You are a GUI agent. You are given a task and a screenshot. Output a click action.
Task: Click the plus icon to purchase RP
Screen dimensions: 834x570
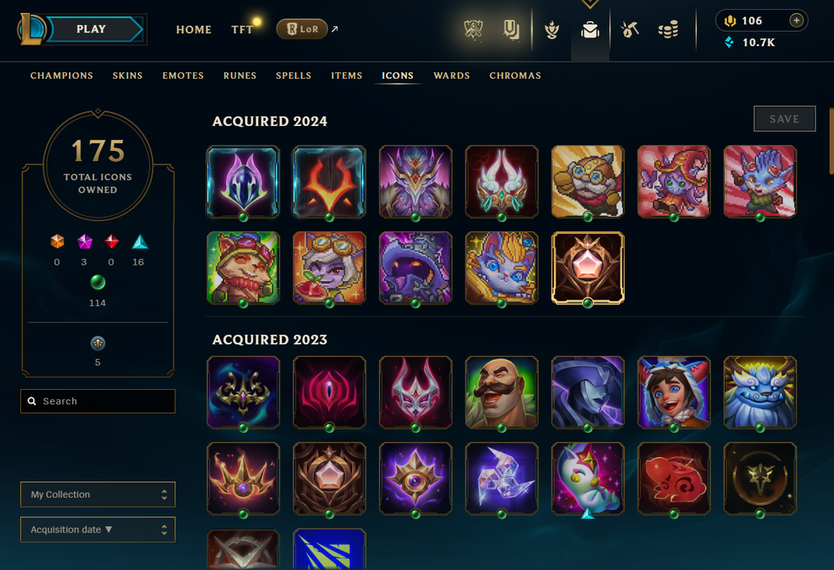tap(796, 20)
